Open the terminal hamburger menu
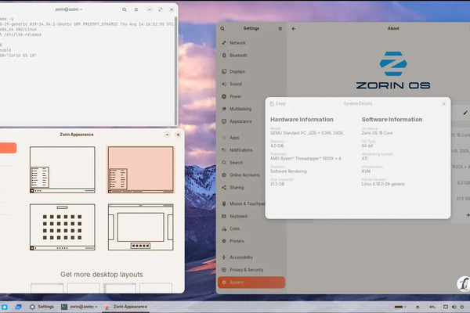This screenshot has height=313, width=470. pos(136,9)
